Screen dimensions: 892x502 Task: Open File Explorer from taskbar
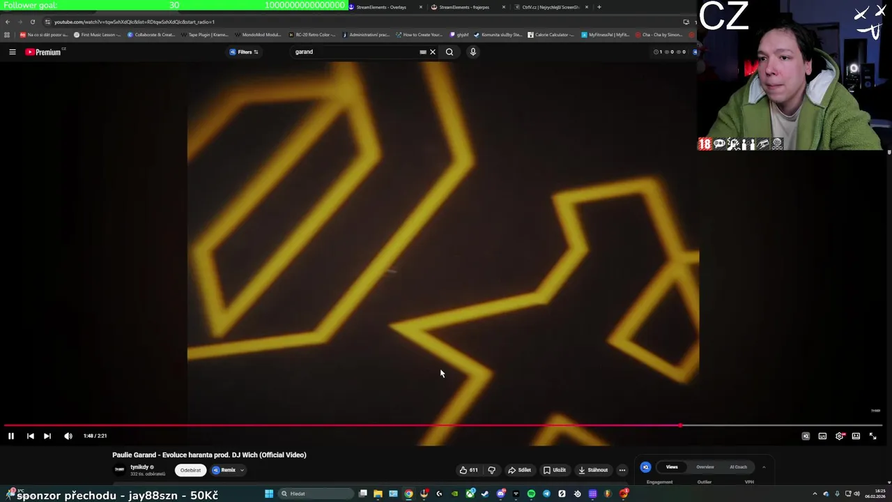coord(378,494)
